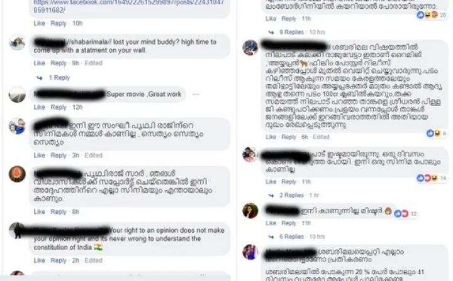Click the 3h timestamp on Malayalam comment

coord(75,156)
